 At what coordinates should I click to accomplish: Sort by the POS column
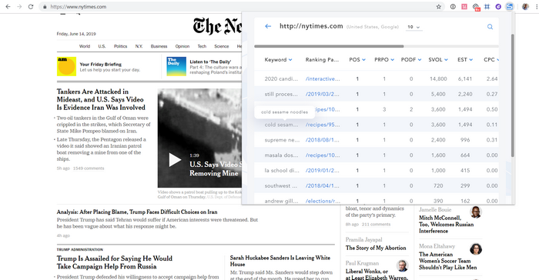(357, 60)
